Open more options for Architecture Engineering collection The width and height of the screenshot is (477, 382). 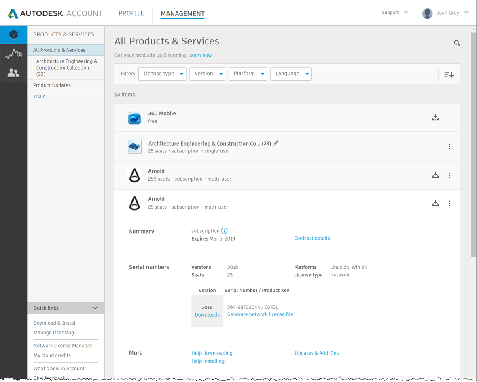[449, 147]
